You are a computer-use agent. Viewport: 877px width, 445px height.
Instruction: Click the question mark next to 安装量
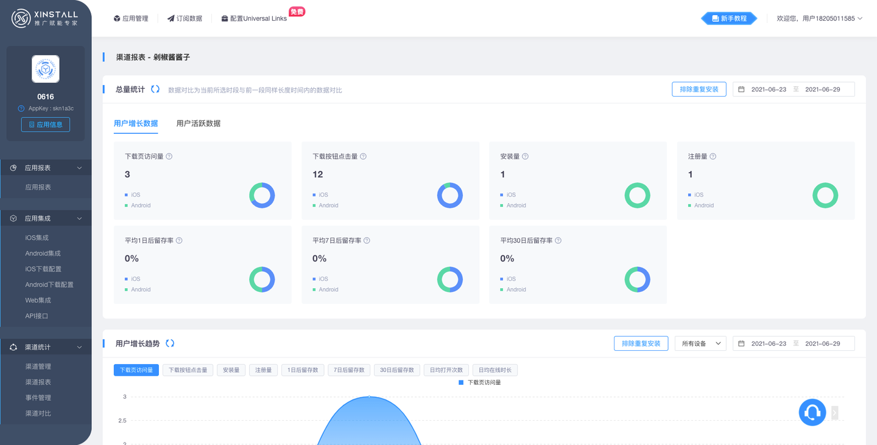[x=524, y=156]
